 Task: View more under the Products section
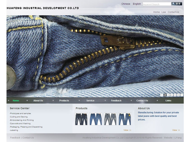coord(127,130)
